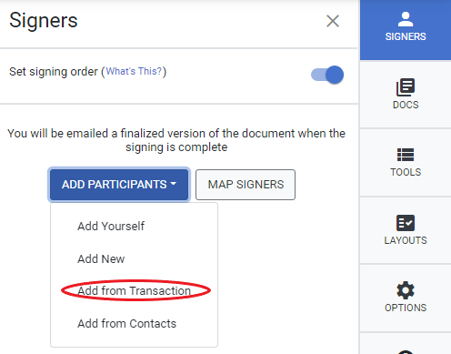This screenshot has width=451, height=354.
Task: Click the OPTIONS label in sidebar
Action: [x=406, y=308]
